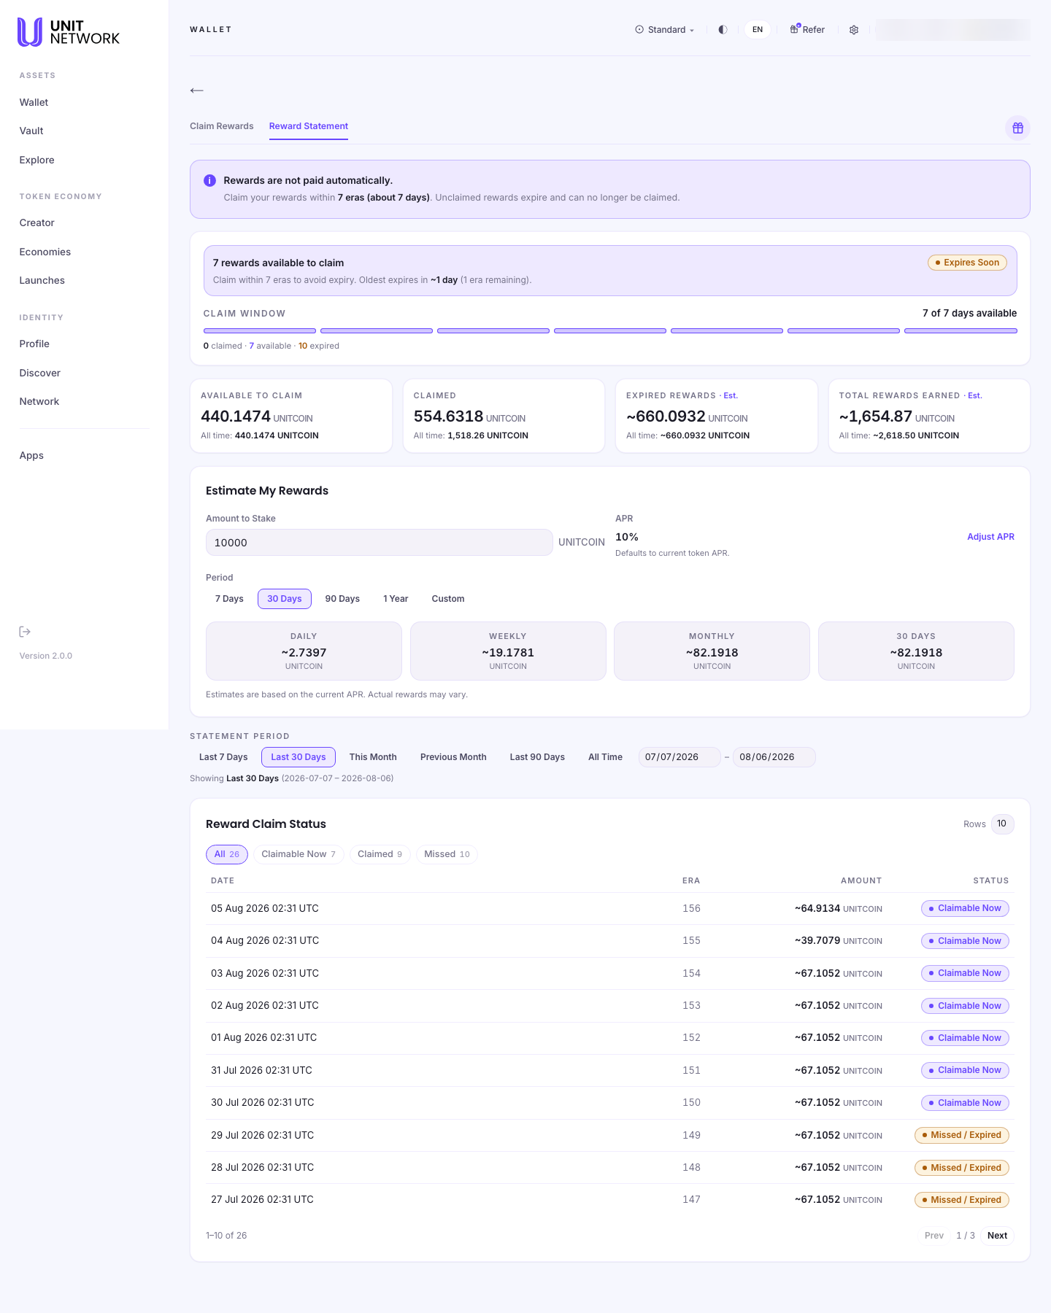Filter by Missed 10
This screenshot has width=1051, height=1313.
[x=447, y=854]
